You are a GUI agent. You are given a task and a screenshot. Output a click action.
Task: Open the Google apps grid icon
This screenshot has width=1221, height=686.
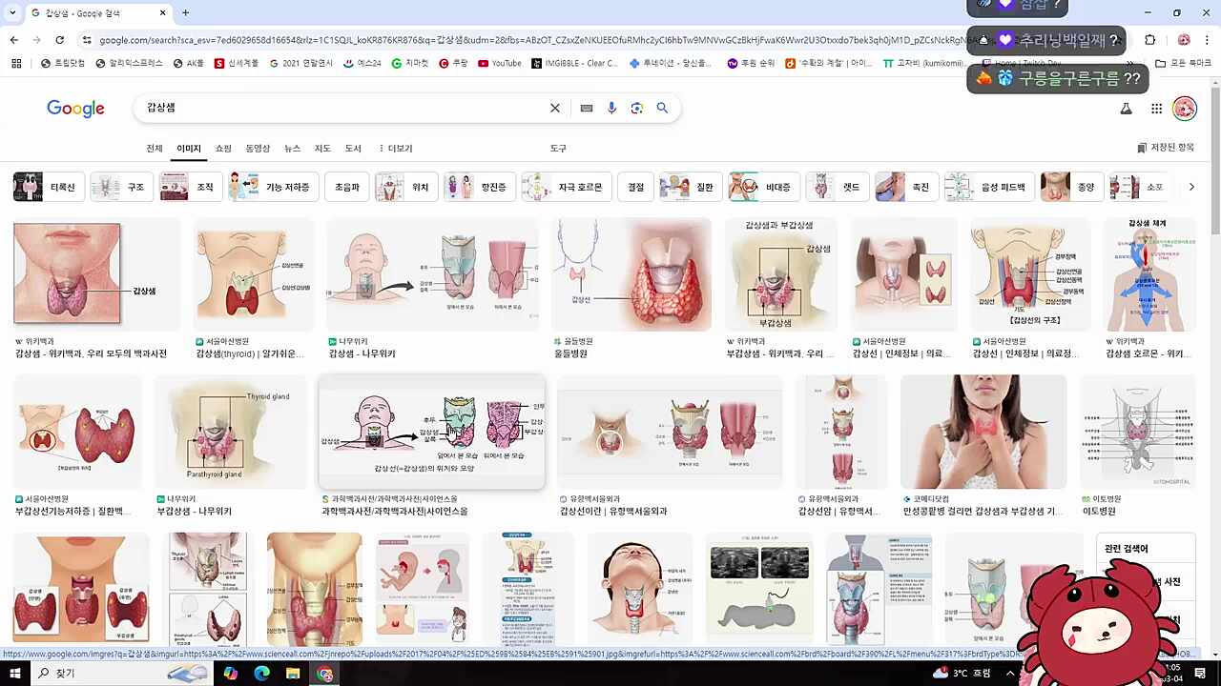point(1156,109)
